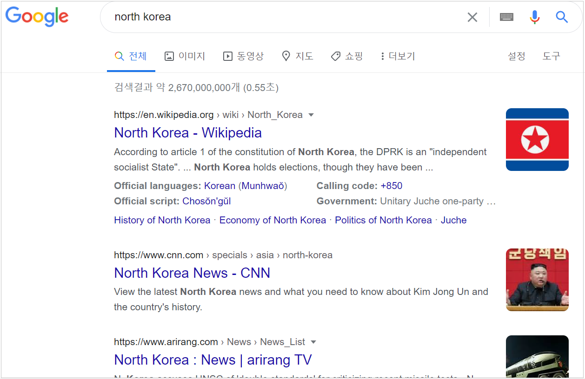
Task: Open the Chosŏn'gŭl script link
Action: (x=206, y=202)
